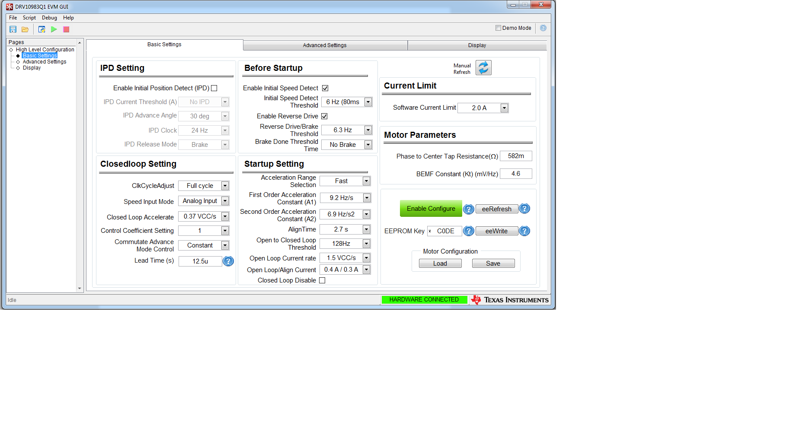Screen dimensions: 812x438
Task: Click the eeWrite button
Action: pos(497,231)
